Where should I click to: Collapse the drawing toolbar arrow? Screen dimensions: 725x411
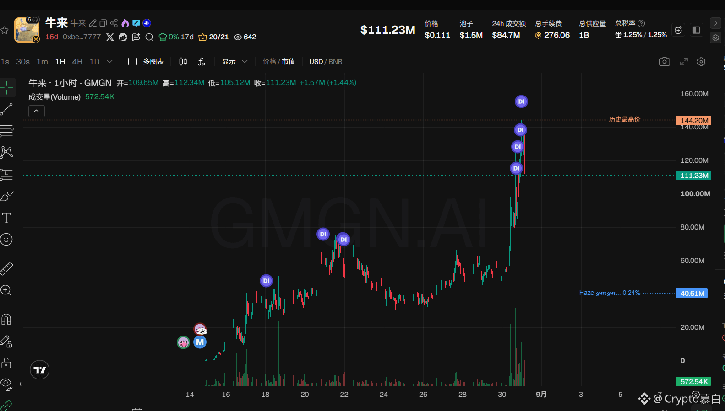(21, 384)
